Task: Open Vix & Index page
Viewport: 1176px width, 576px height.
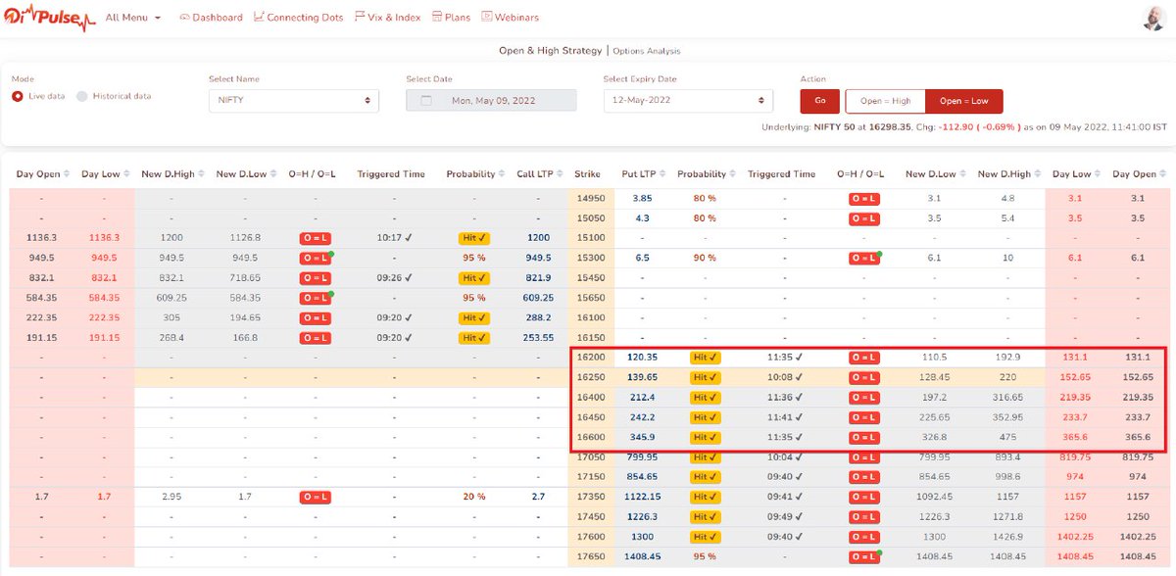Action: [x=387, y=18]
